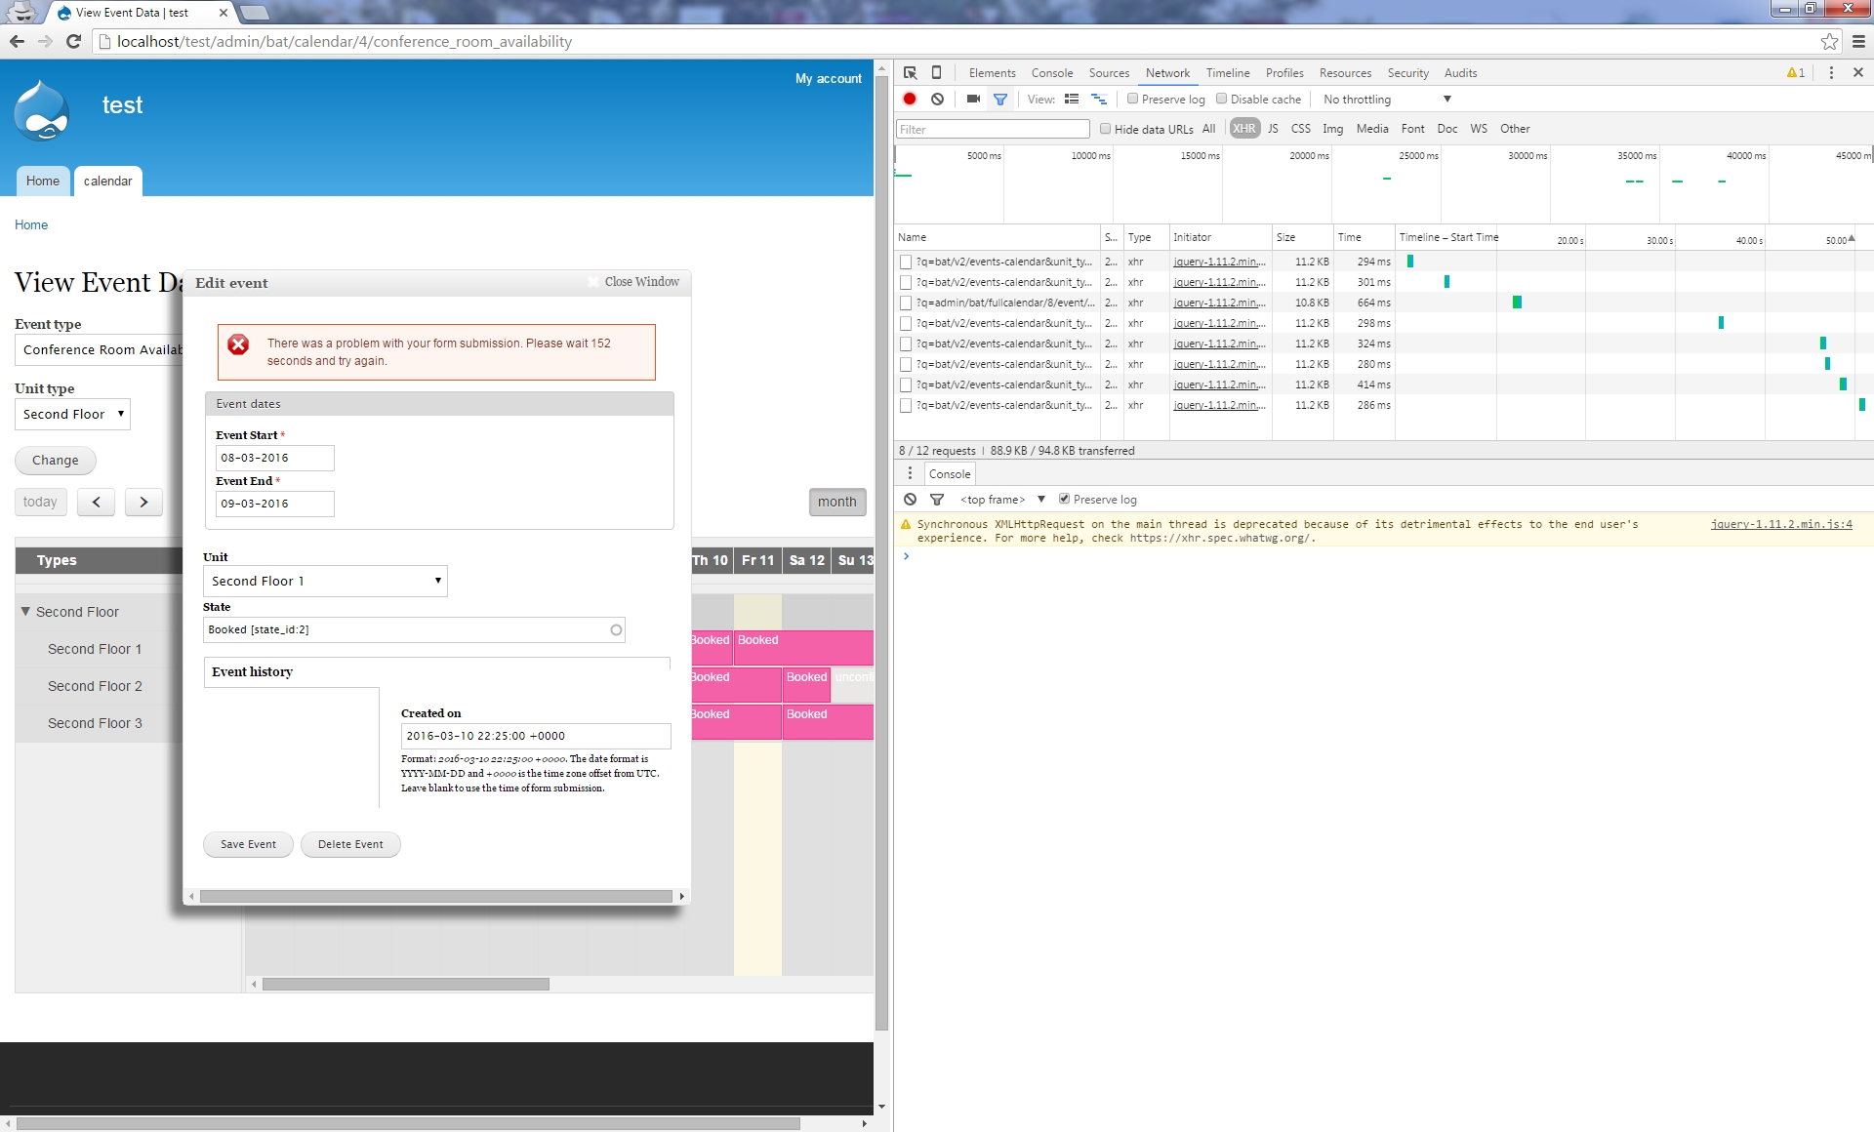
Task: Open the Unit dropdown showing Second Floor 1
Action: (325, 581)
